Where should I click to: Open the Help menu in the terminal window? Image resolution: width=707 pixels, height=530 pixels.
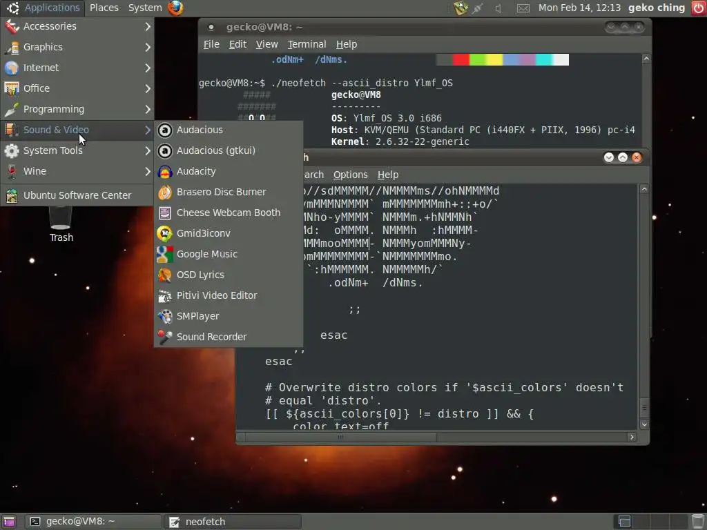tap(347, 44)
